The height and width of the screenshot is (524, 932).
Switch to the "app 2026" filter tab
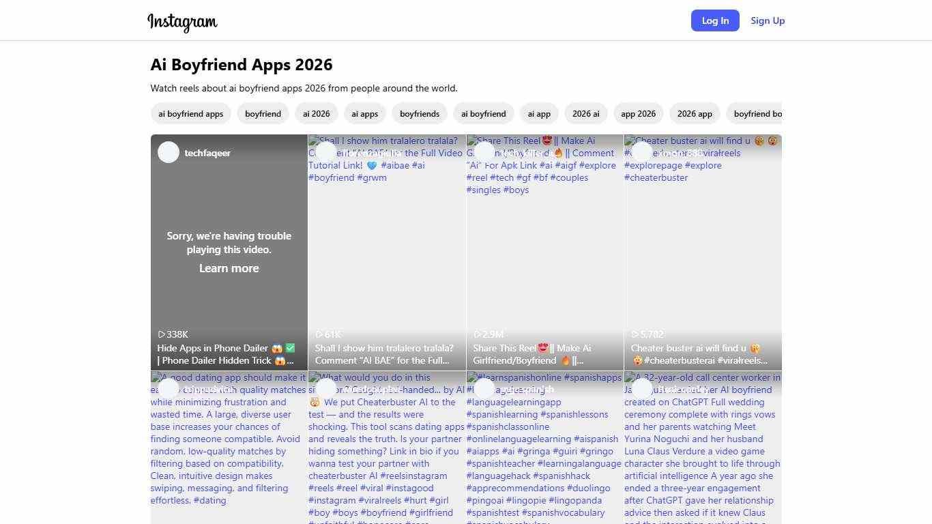[638, 113]
